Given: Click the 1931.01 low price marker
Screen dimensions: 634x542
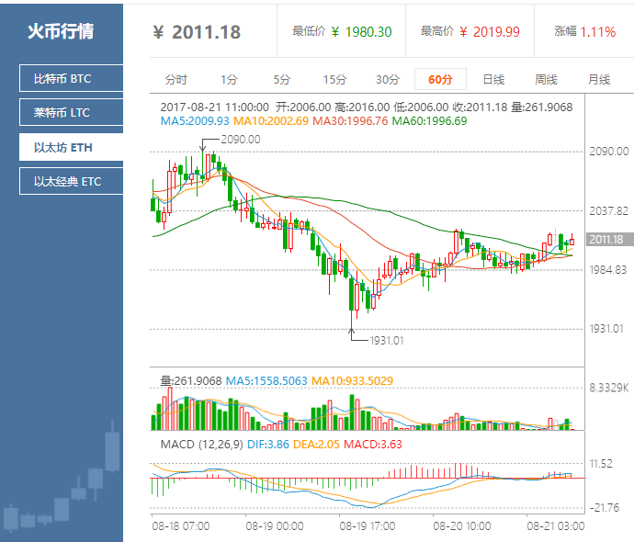Looking at the screenshot, I should (x=387, y=340).
